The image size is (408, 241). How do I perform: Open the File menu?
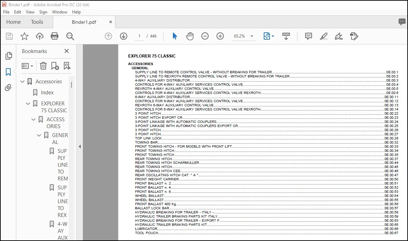pyautogui.click(x=6, y=12)
